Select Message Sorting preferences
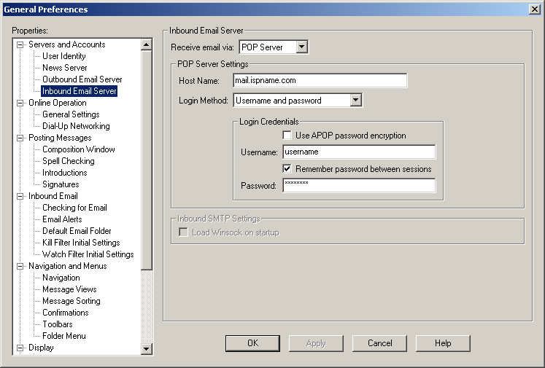The width and height of the screenshot is (545, 368). (71, 301)
